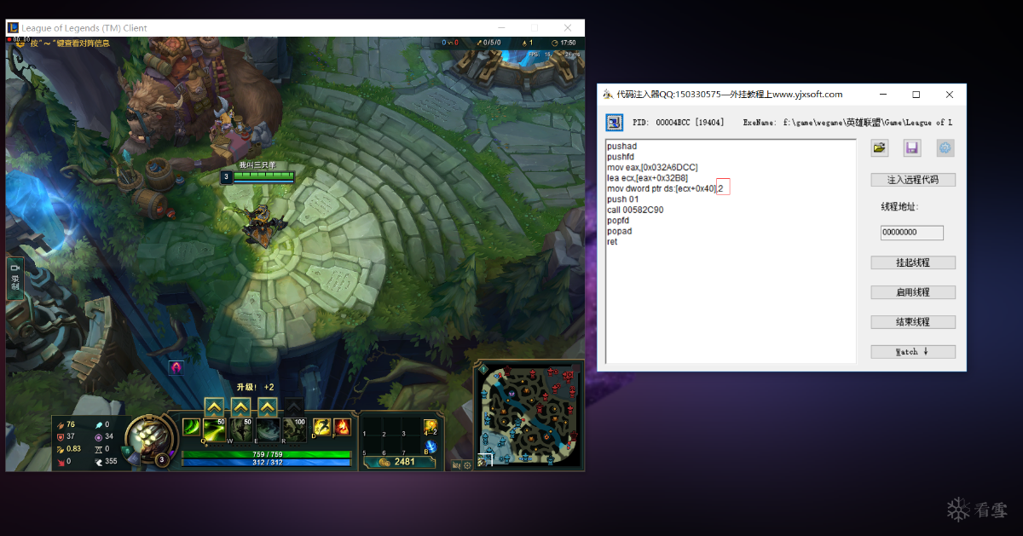Expand the Watch panel button
1023x536 pixels.
913,352
